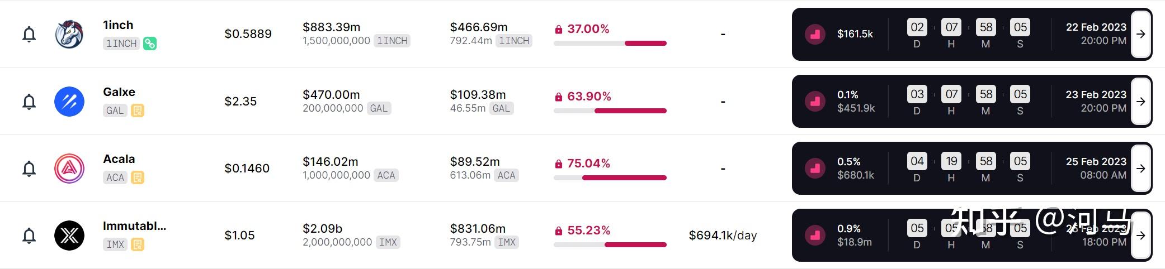
Task: Click the yellow document icon beside ACA
Action: [138, 177]
